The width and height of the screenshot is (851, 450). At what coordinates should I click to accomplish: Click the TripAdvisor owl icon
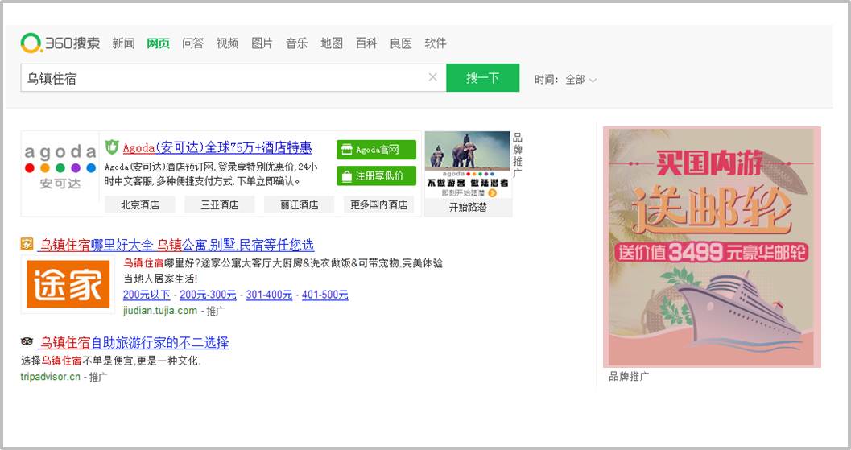pos(27,342)
